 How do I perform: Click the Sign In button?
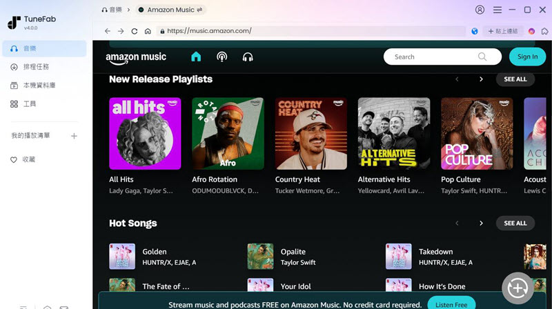(x=527, y=57)
